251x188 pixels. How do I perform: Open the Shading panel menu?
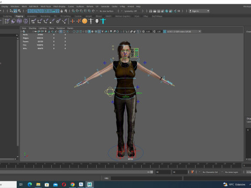32,28
